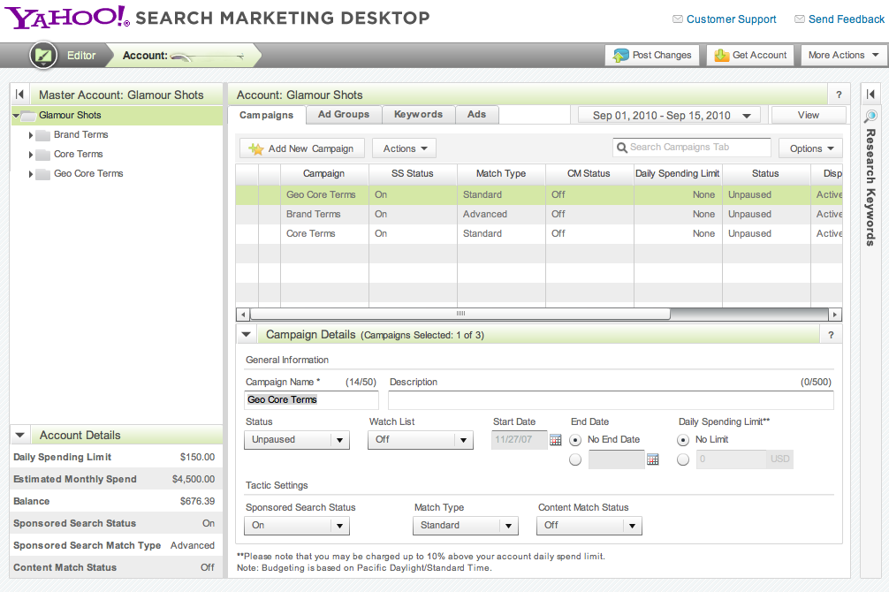
Task: Open the Match Type dropdown
Action: pos(465,526)
